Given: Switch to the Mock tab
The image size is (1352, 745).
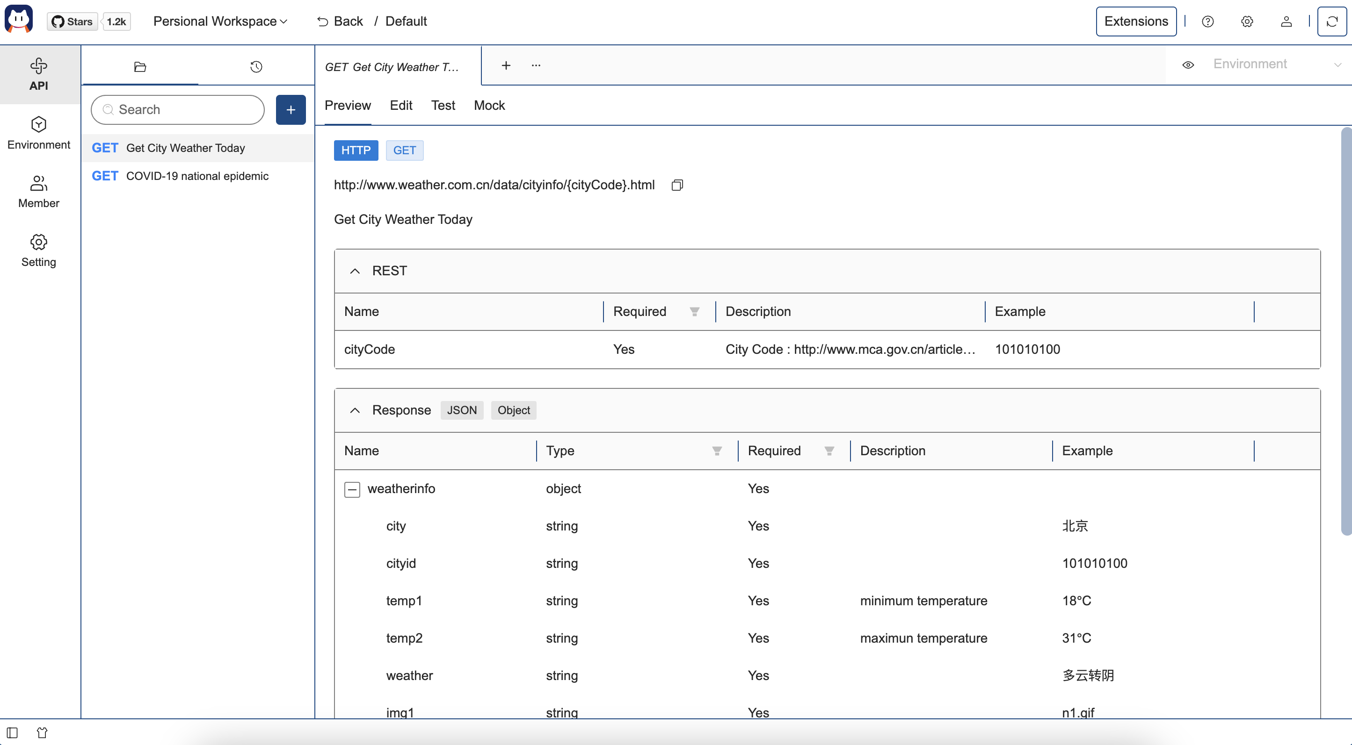Looking at the screenshot, I should 489,105.
